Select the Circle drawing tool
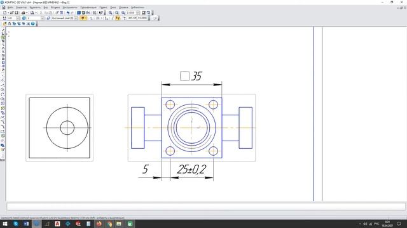The width and height of the screenshot is (407, 228). pos(3,89)
